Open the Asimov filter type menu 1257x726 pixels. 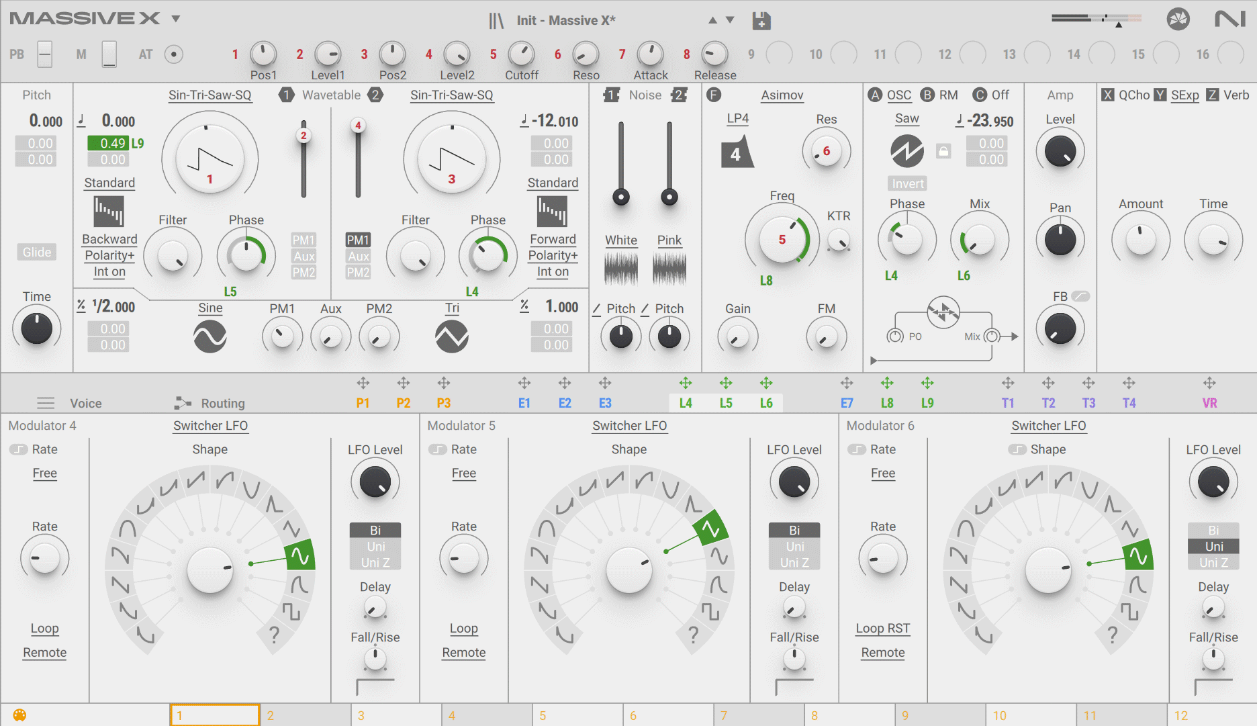(x=782, y=95)
